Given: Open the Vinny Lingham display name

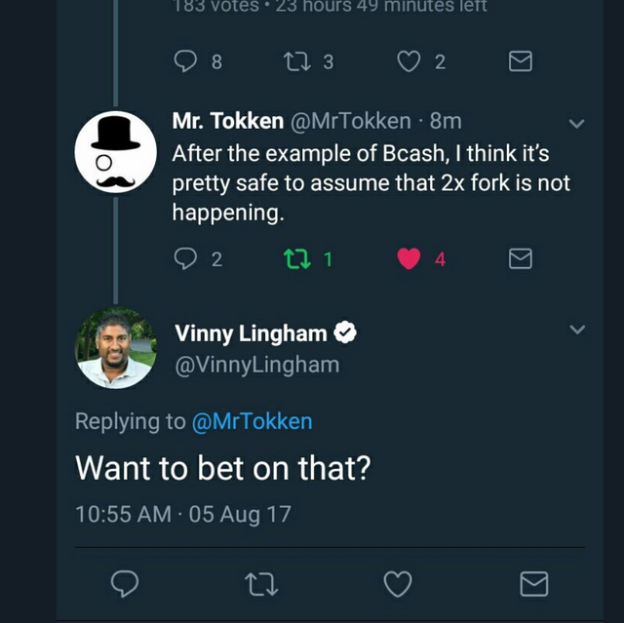Looking at the screenshot, I should [251, 333].
